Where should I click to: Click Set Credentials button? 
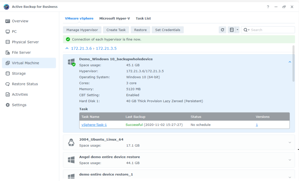click(168, 30)
